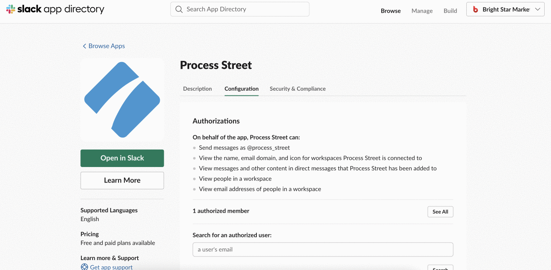
Task: Click 'Free and paid plans available' text
Action: coord(118,243)
